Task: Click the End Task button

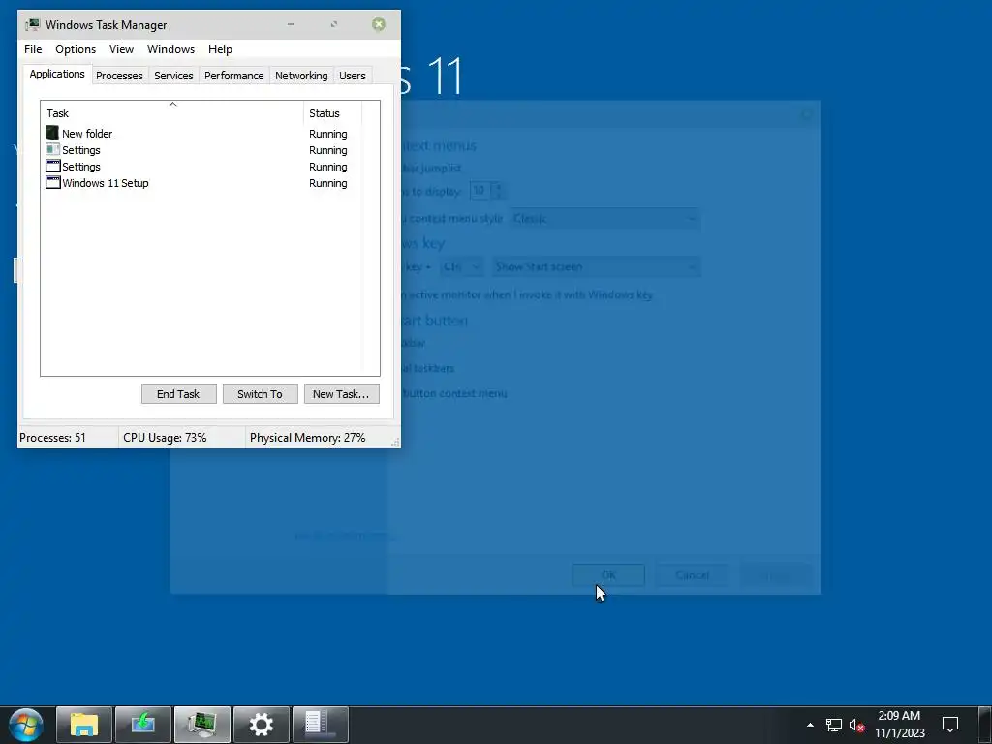Action: click(x=178, y=394)
